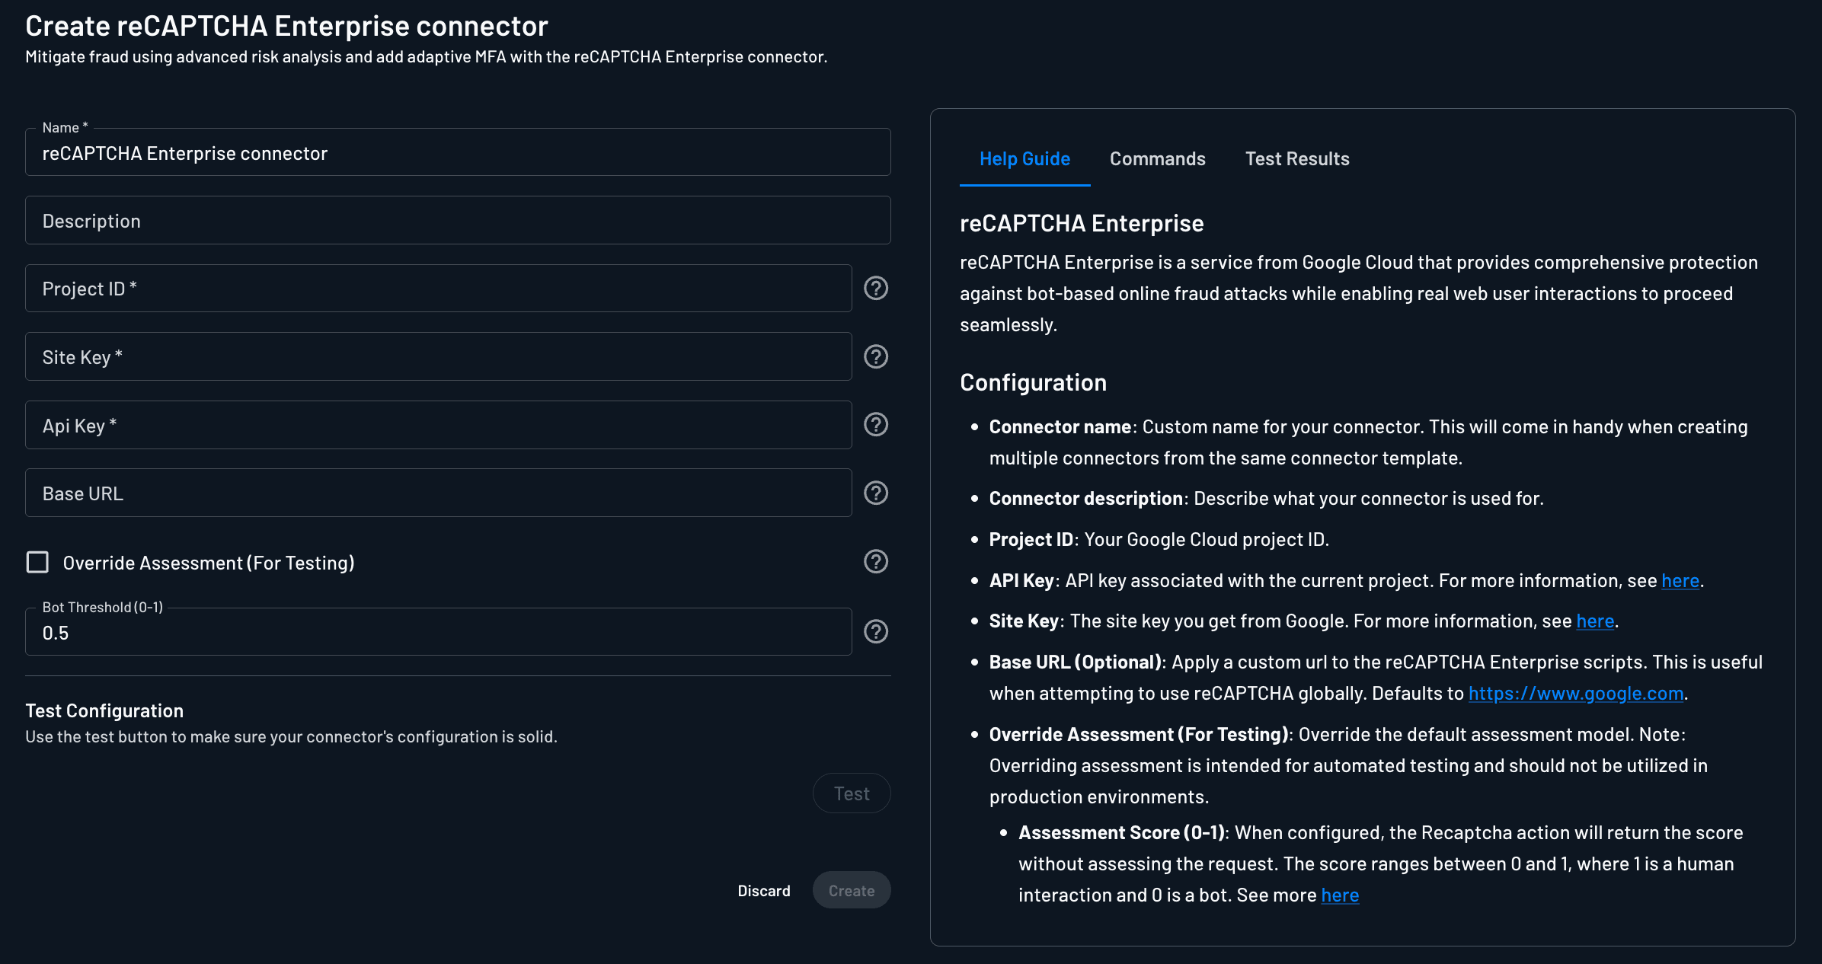Click the Bot Threshold value field

click(438, 632)
